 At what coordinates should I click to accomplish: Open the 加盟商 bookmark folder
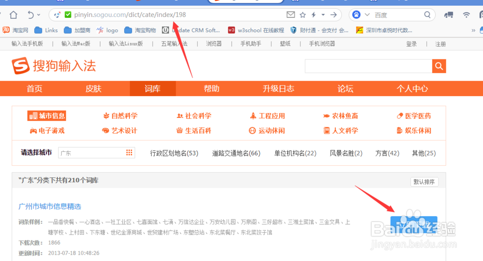tap(77, 30)
